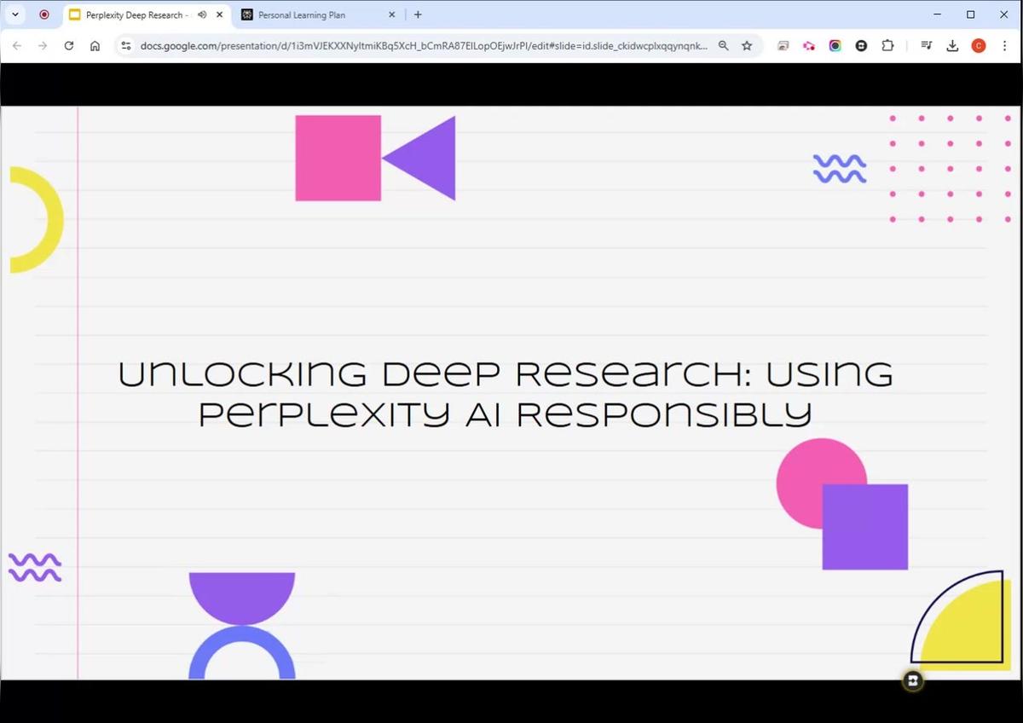This screenshot has width=1023, height=723.
Task: View site information for docs.google.com
Action: tap(126, 46)
